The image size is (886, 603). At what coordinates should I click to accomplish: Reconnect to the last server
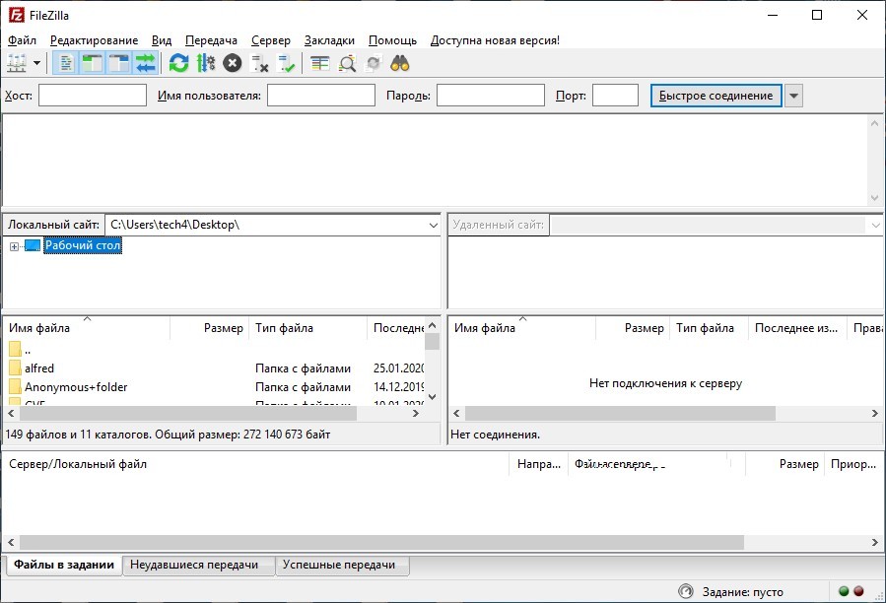[x=286, y=63]
